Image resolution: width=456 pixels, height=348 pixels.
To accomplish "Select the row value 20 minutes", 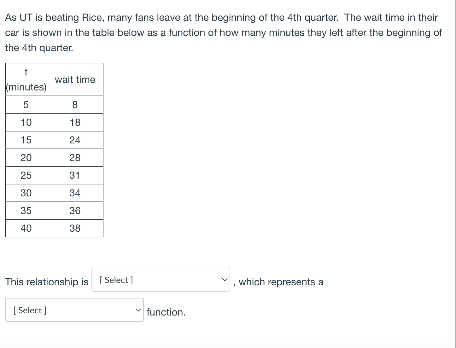I will 26,158.
